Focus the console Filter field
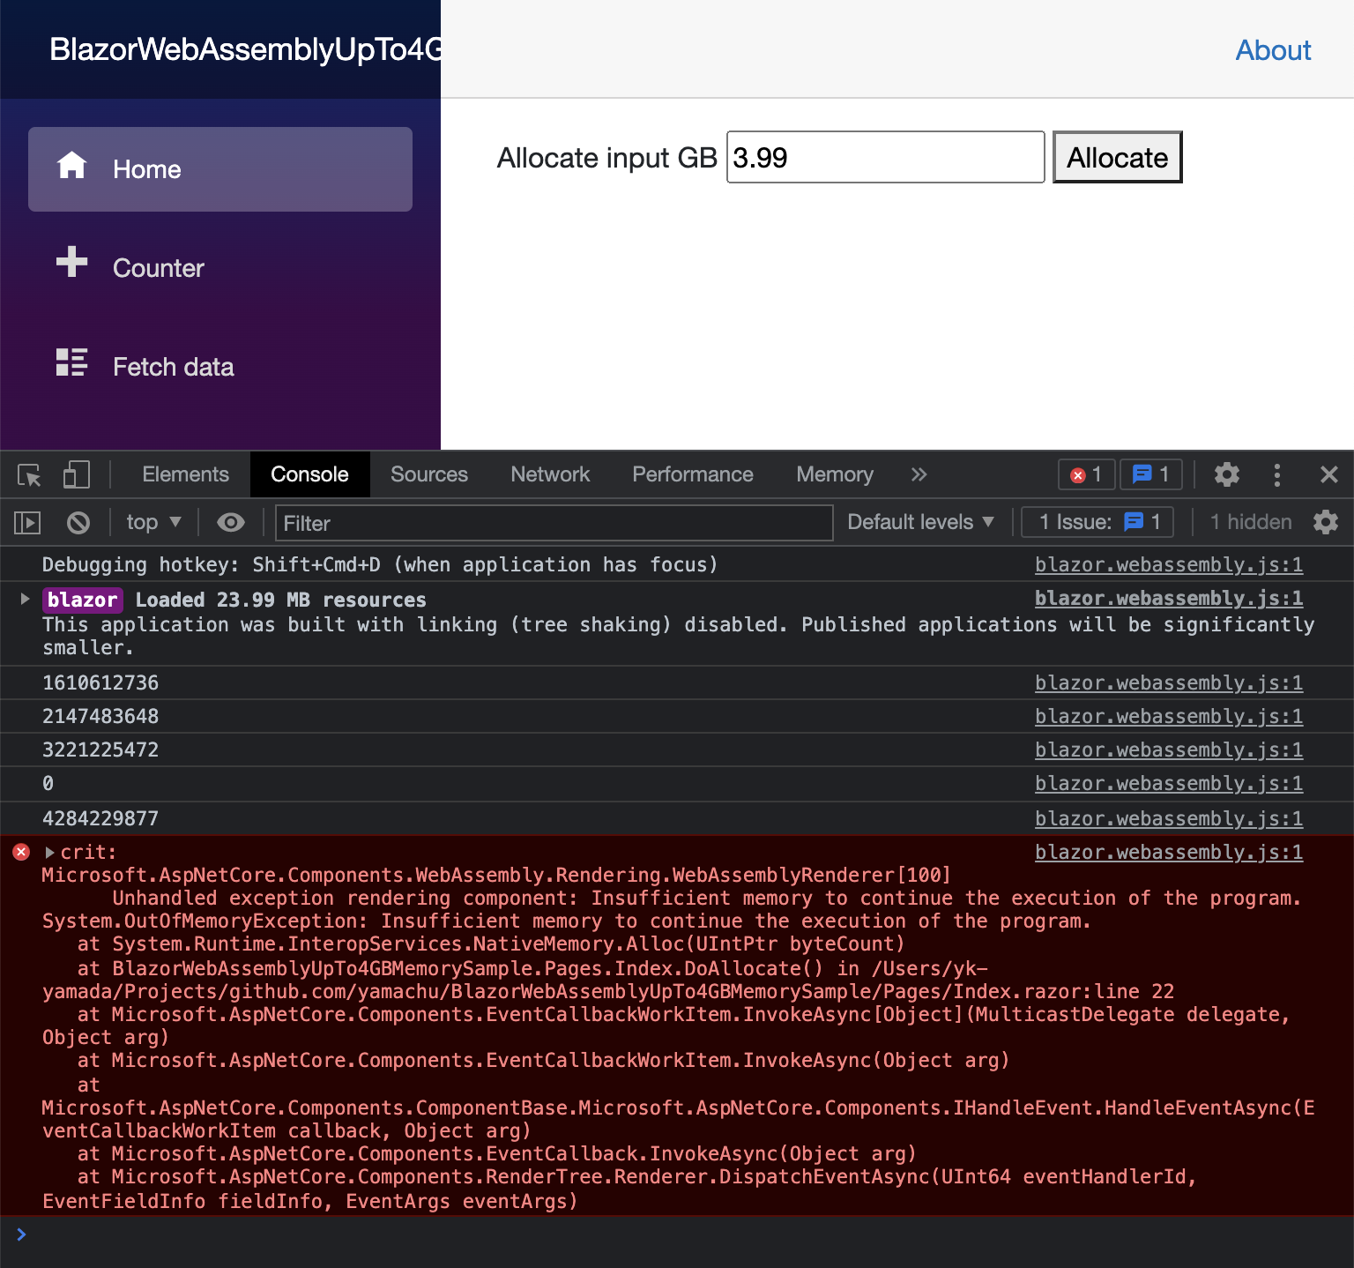Viewport: 1354px width, 1268px height. point(554,523)
